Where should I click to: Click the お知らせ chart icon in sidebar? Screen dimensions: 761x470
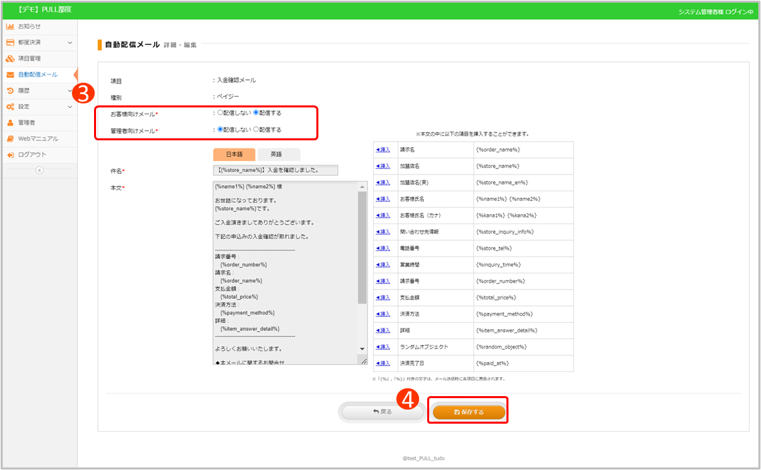10,26
